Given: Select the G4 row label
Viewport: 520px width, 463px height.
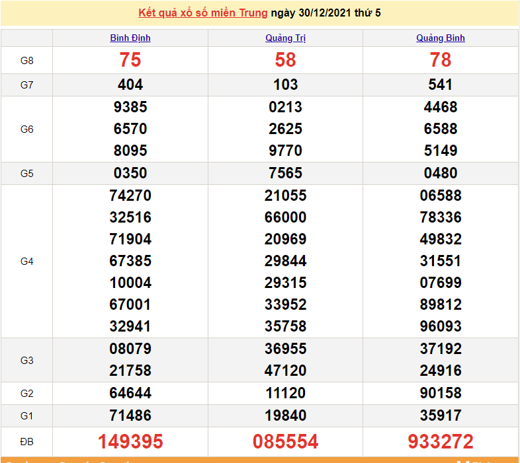Looking at the screenshot, I should click(26, 261).
